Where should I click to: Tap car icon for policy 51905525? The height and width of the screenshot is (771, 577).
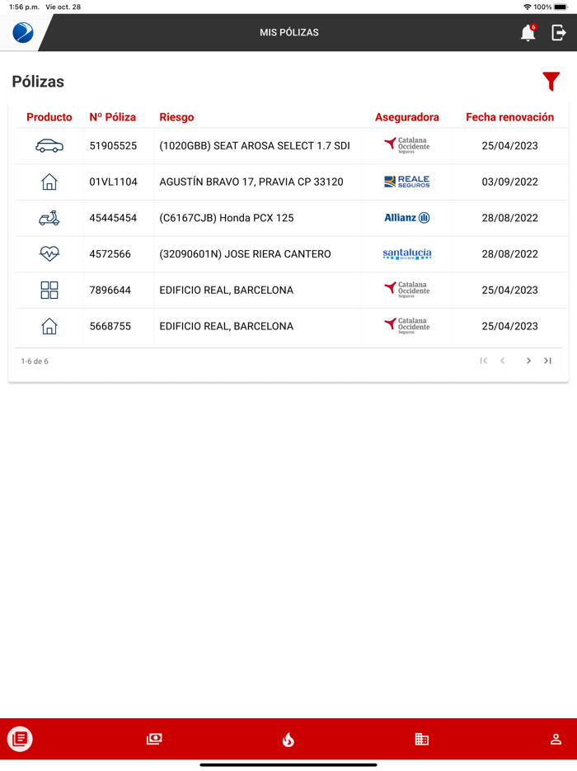49,145
